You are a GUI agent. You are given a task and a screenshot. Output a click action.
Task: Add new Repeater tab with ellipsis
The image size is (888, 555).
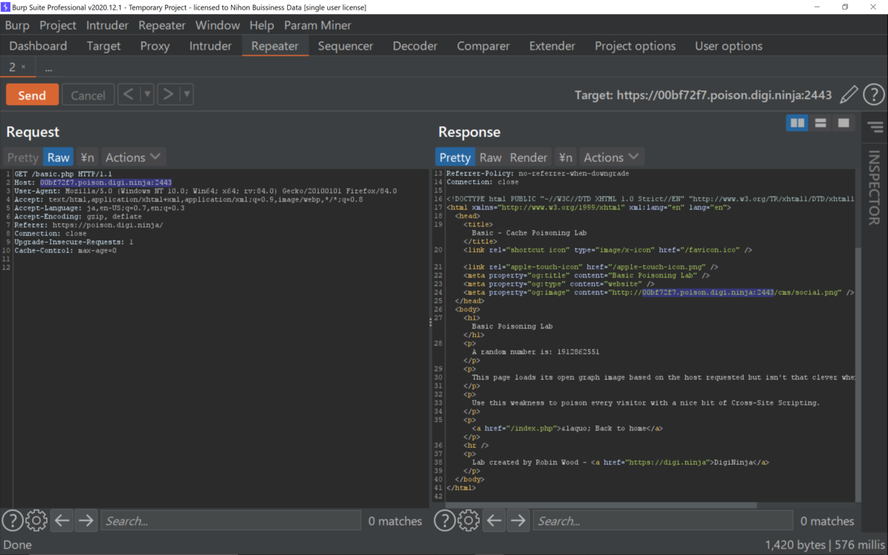point(49,67)
